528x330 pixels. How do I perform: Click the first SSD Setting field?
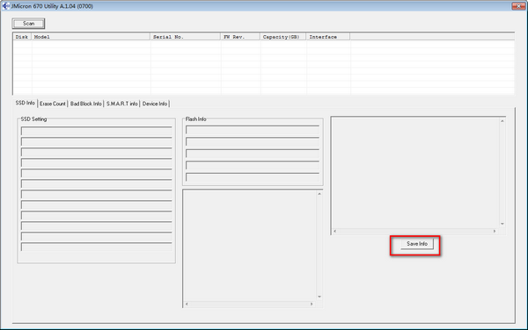tap(97, 131)
